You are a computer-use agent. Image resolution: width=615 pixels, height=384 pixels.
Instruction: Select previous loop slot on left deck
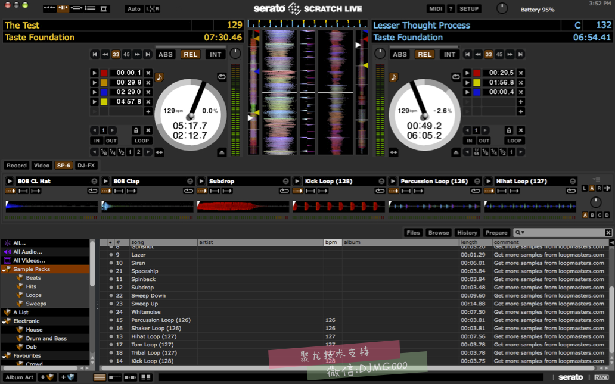point(94,130)
